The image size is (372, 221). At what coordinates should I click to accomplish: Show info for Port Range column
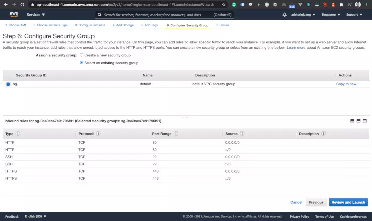(176, 134)
